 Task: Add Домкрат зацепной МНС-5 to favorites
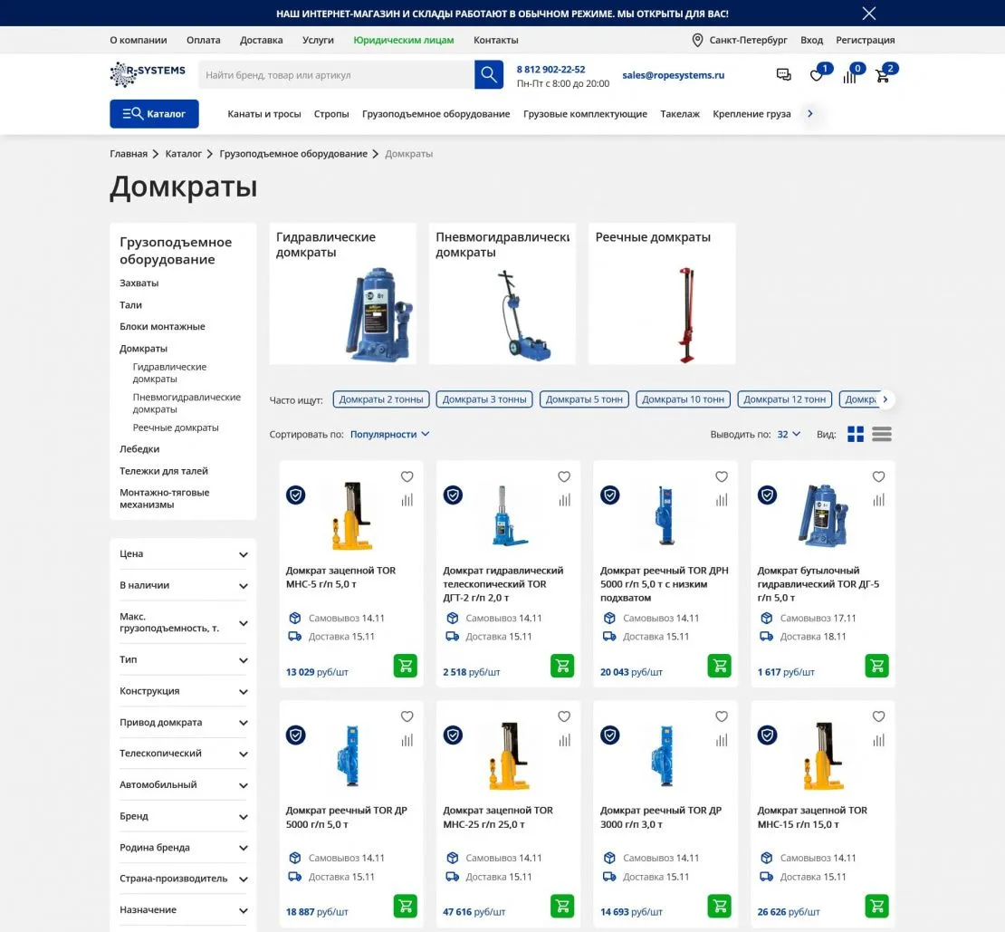[x=407, y=477]
